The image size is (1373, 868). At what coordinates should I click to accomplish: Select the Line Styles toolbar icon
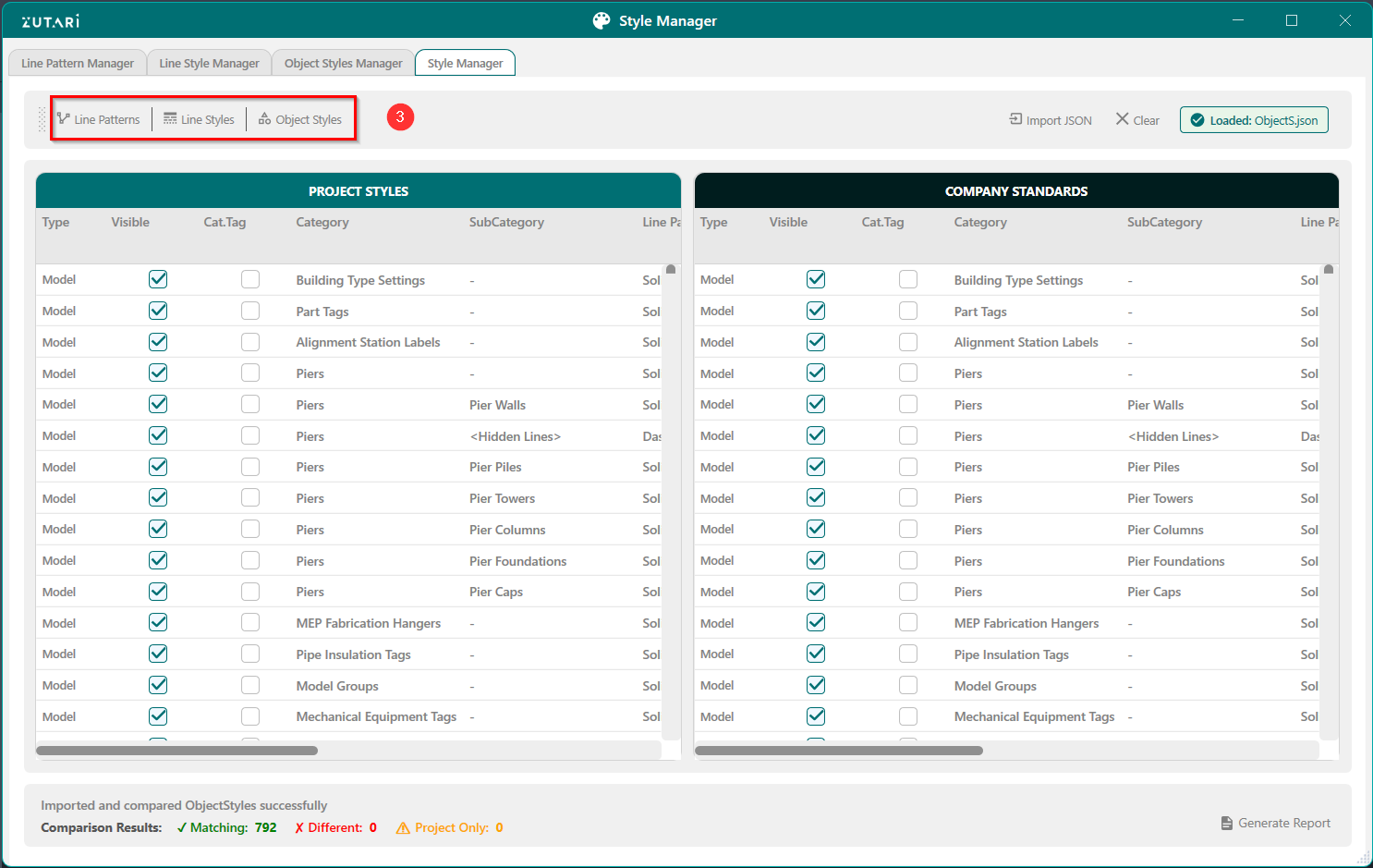point(170,118)
